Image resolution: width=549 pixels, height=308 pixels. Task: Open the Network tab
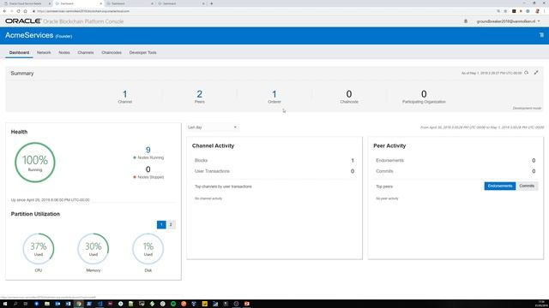click(44, 52)
